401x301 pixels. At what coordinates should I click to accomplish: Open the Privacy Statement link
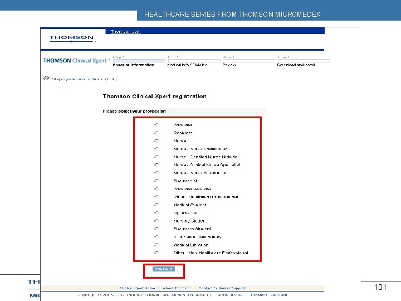pos(269,295)
